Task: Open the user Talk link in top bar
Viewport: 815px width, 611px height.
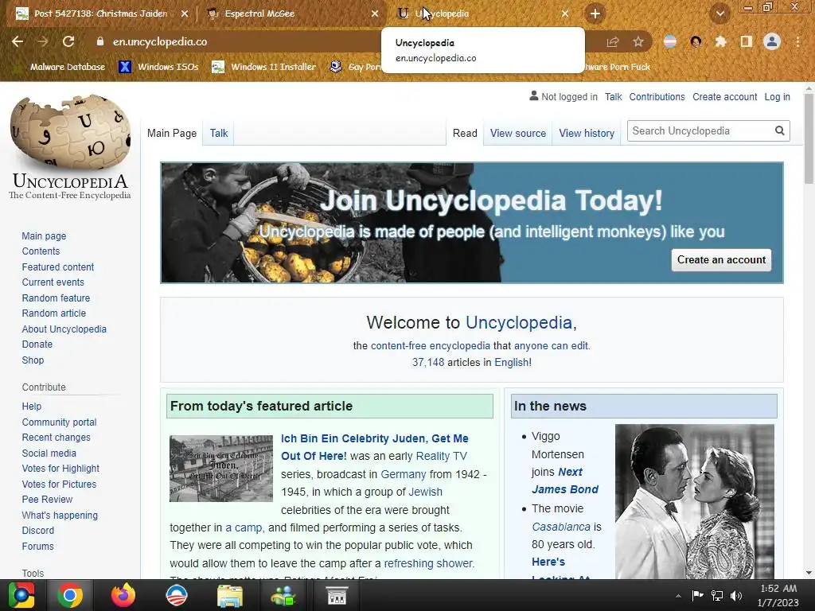Action: click(614, 96)
